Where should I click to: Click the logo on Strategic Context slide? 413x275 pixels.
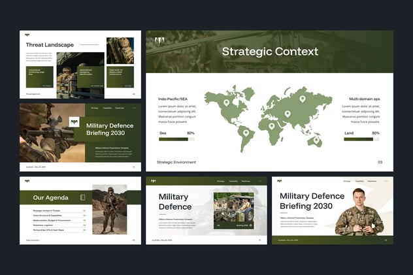pos(159,42)
